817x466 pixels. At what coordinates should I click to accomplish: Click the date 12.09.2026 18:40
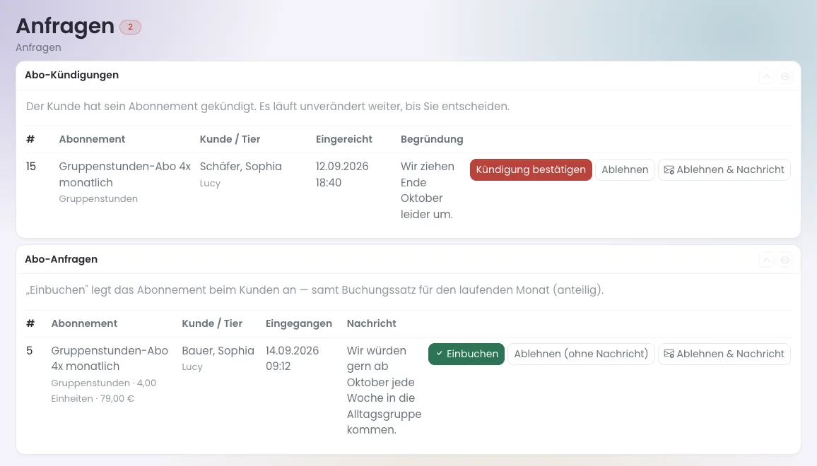click(x=342, y=174)
